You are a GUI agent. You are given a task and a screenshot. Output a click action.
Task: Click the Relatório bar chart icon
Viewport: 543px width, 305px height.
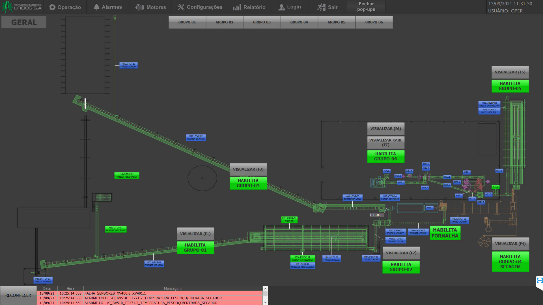click(237, 7)
